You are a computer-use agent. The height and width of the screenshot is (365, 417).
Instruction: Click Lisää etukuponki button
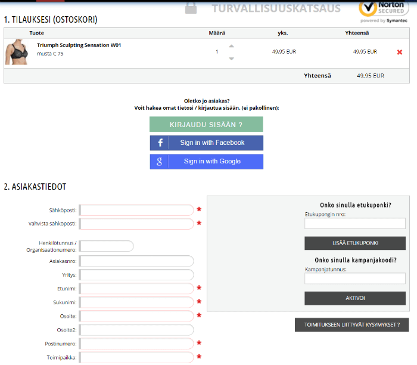coord(356,243)
